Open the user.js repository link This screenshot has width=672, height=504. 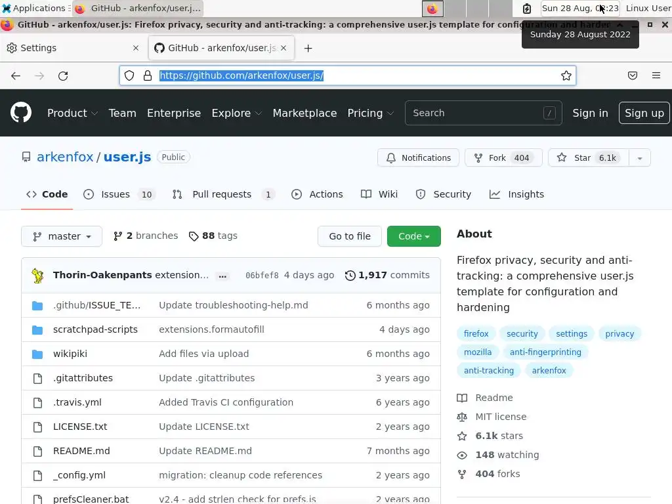(x=127, y=157)
